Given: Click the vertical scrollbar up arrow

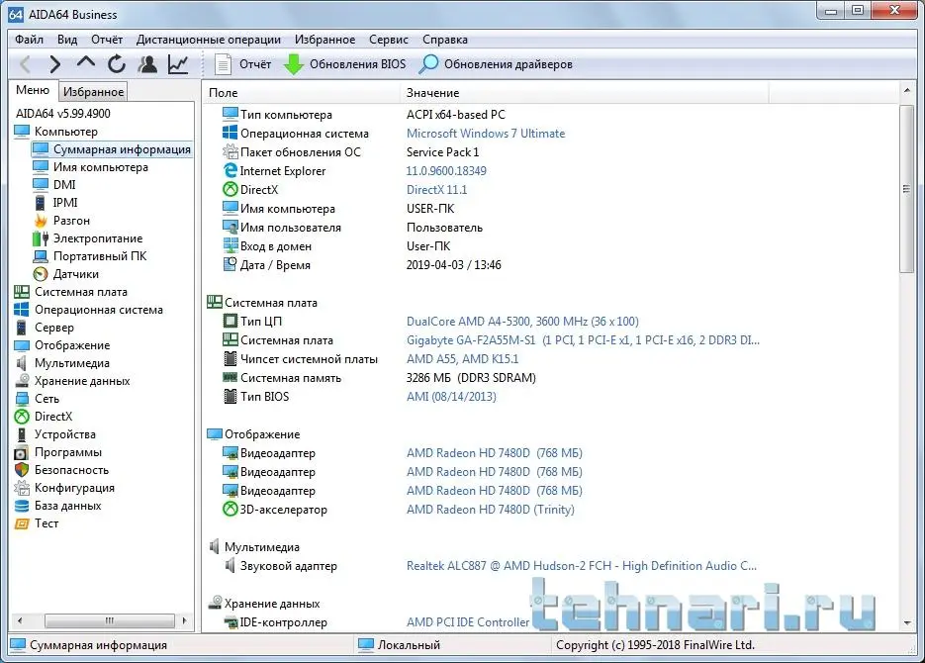Looking at the screenshot, I should [x=907, y=91].
